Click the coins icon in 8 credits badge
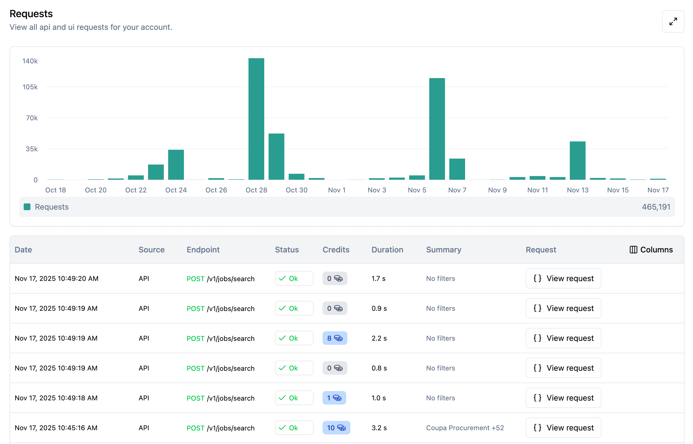Screen dimensions: 693x444 tap(338, 338)
